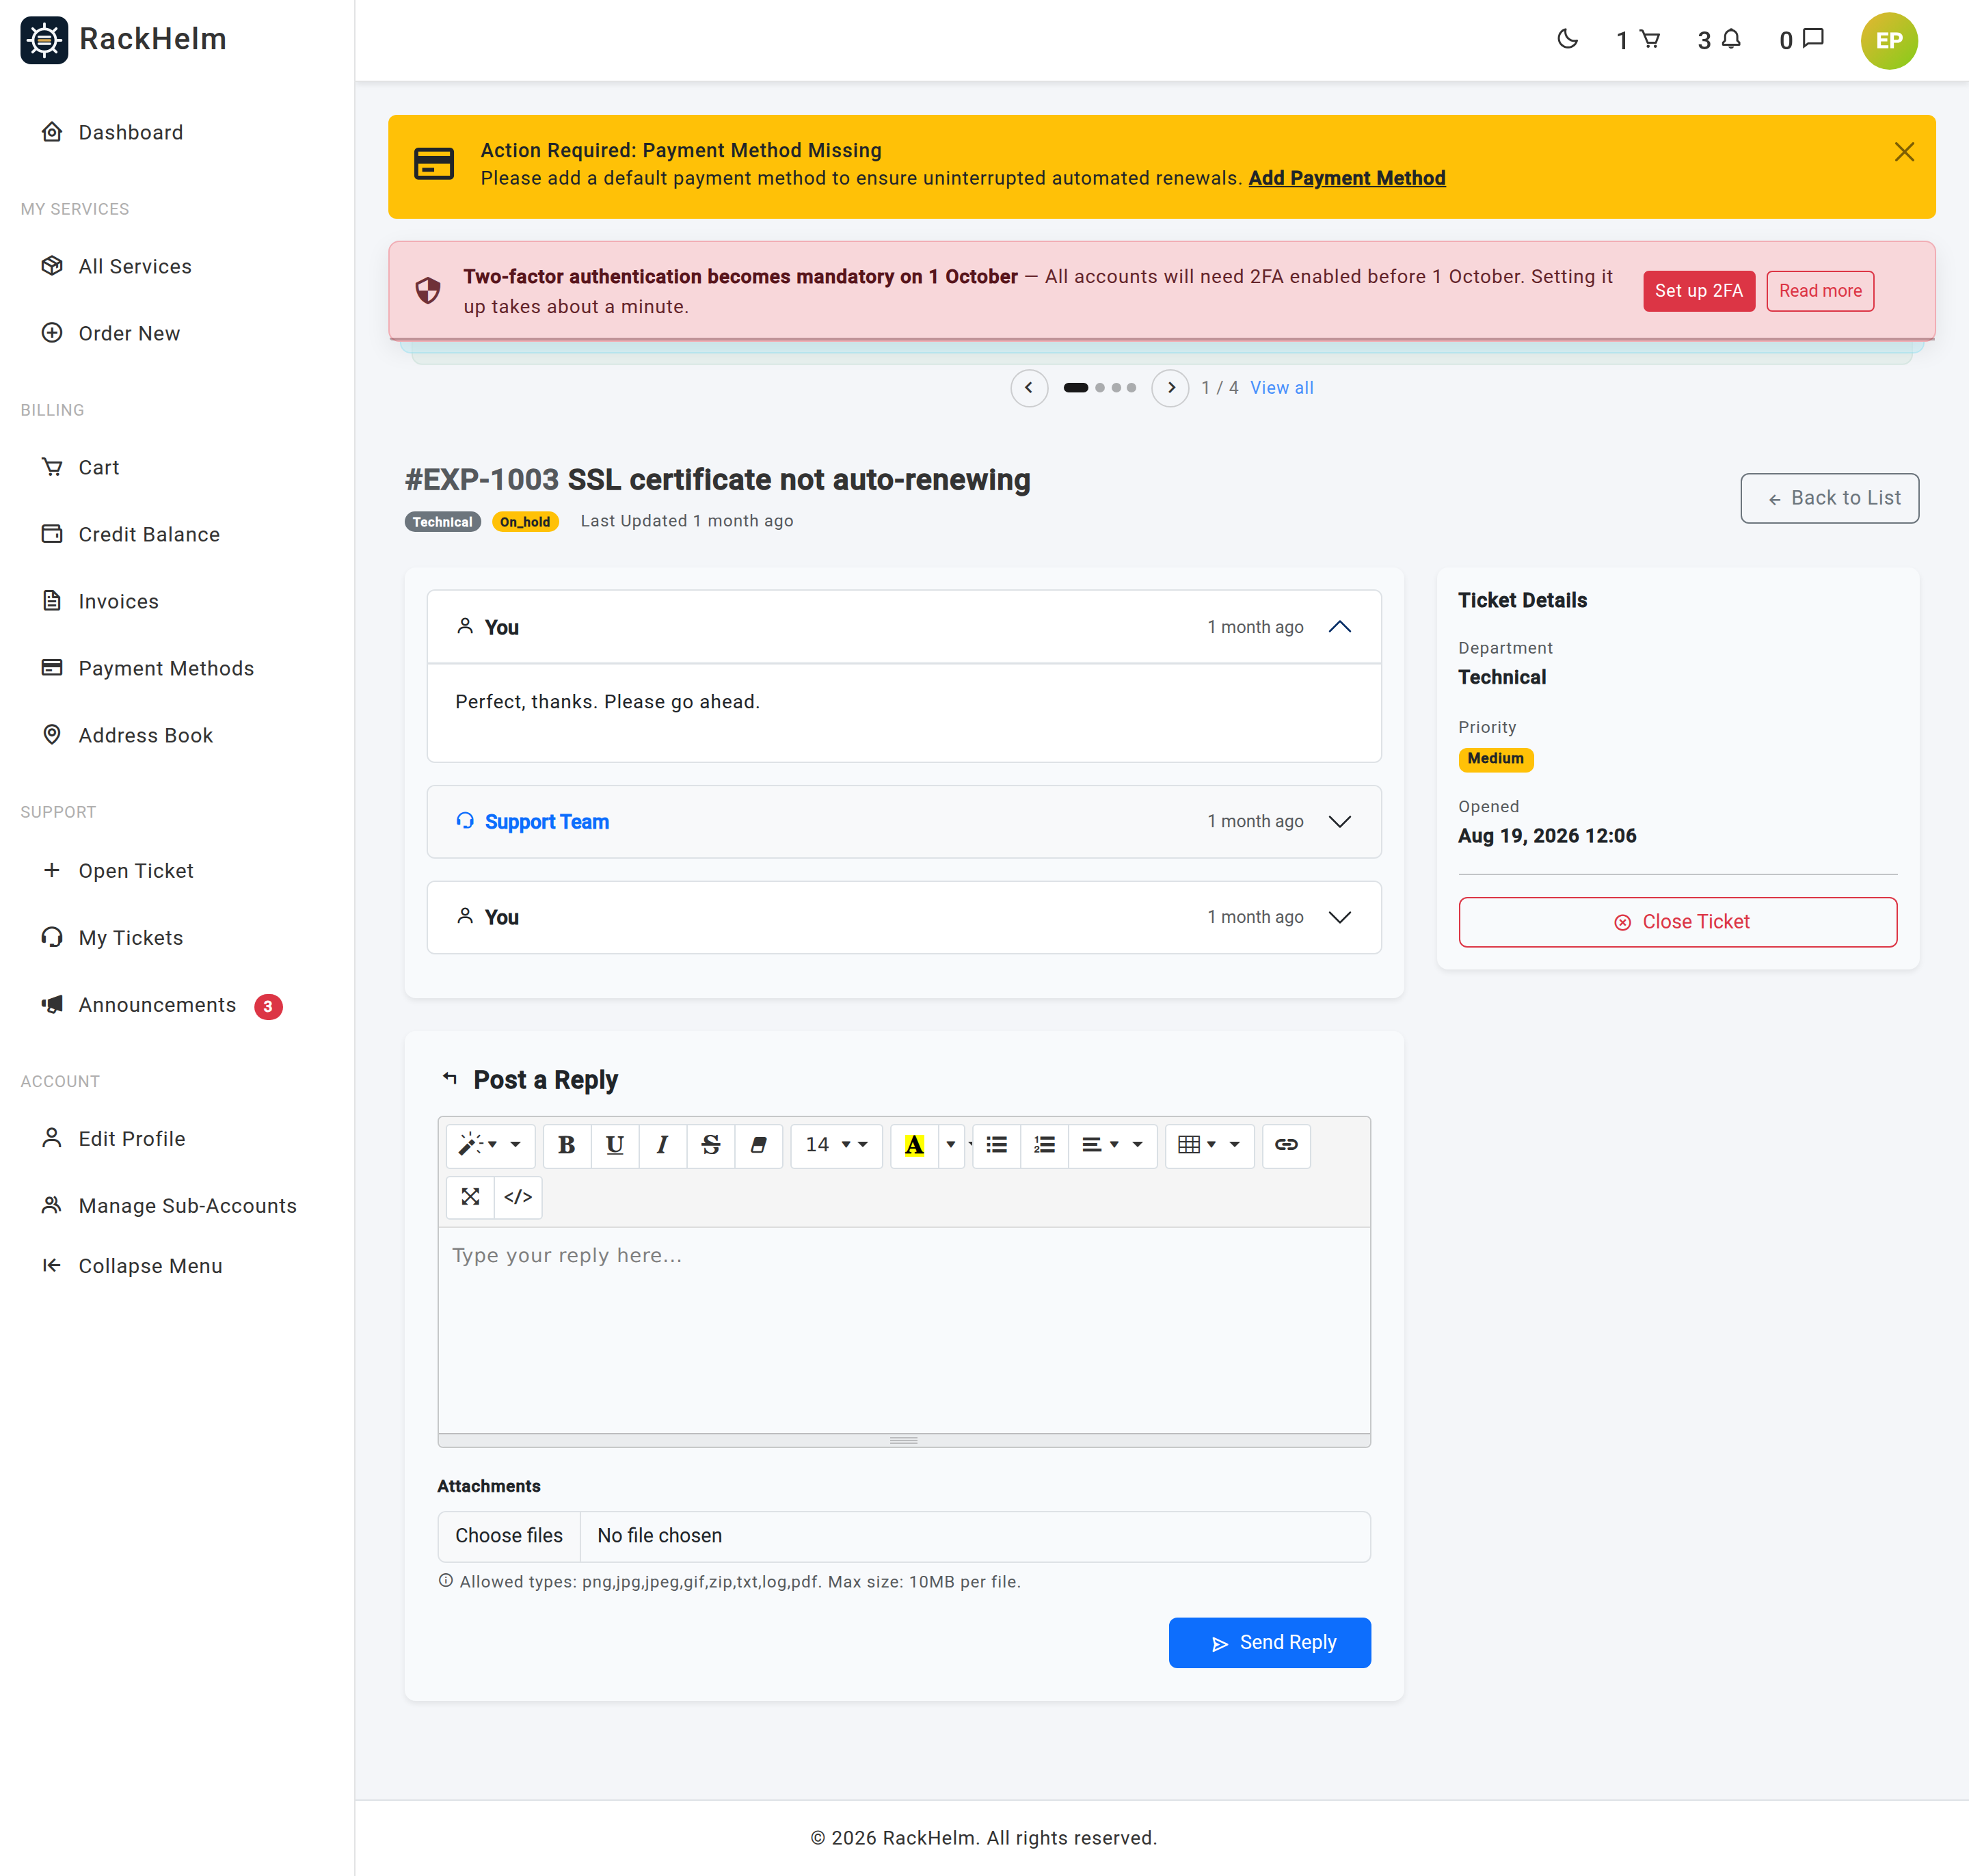Open the cart icon in header
Viewport: 1969px width, 1876px height.
coord(1638,40)
